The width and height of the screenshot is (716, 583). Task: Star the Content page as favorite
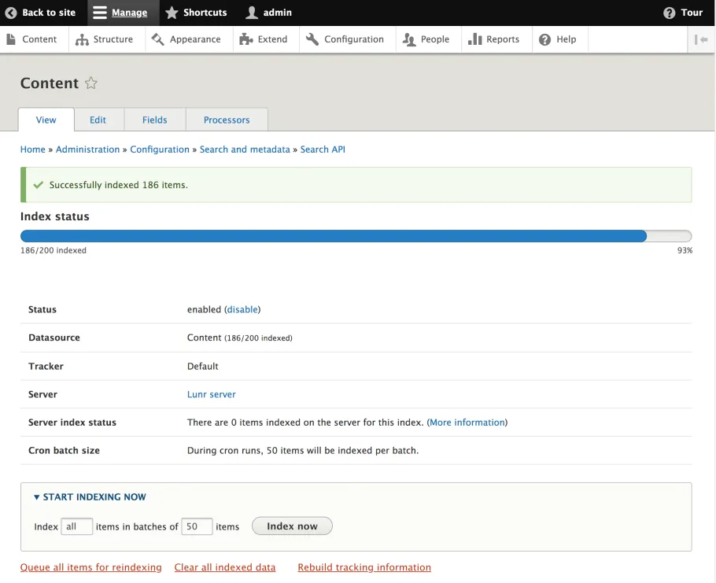[91, 82]
